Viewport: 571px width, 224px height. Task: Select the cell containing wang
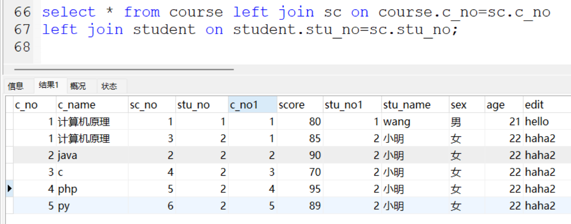pyautogui.click(x=397, y=122)
